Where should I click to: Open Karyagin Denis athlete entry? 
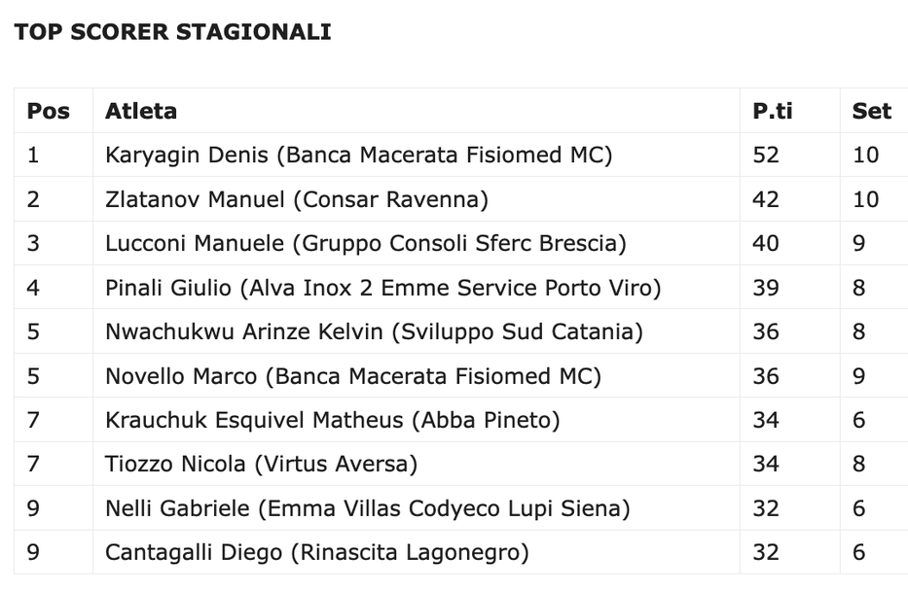point(358,156)
